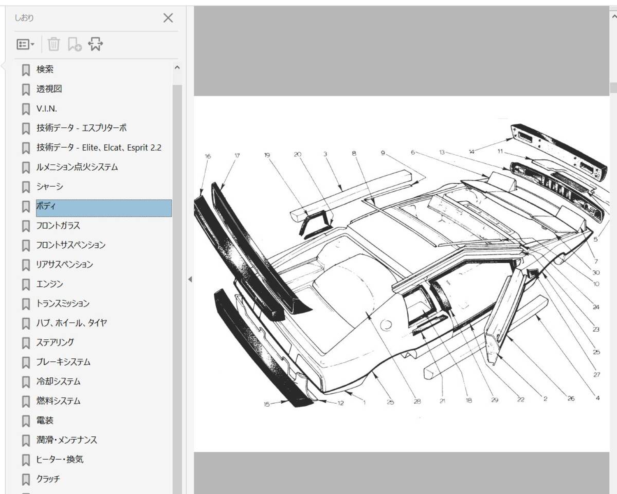Click bookmark icon beside 潤滑・メンテナンス
Image resolution: width=617 pixels, height=494 pixels.
(x=26, y=441)
